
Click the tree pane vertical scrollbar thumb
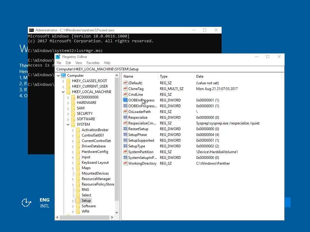pyautogui.click(x=117, y=139)
